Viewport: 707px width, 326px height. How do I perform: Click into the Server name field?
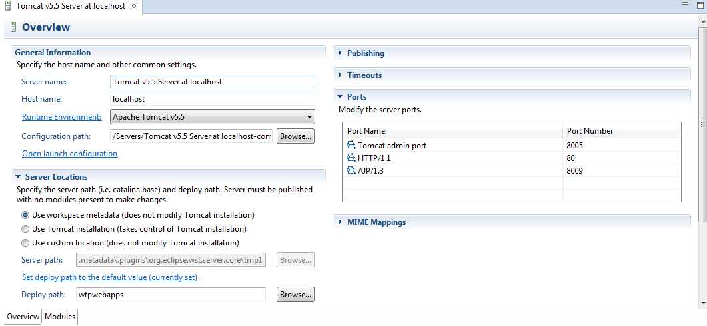coord(213,82)
